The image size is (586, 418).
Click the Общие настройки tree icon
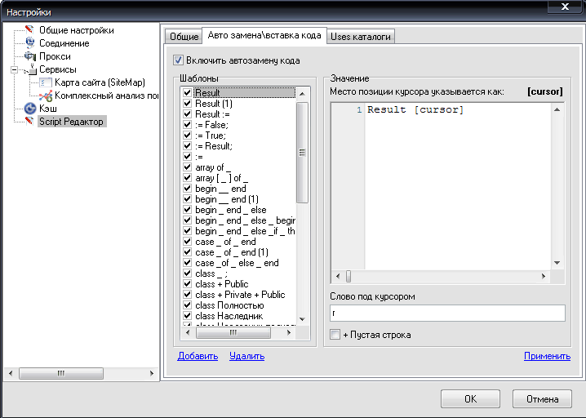29,30
